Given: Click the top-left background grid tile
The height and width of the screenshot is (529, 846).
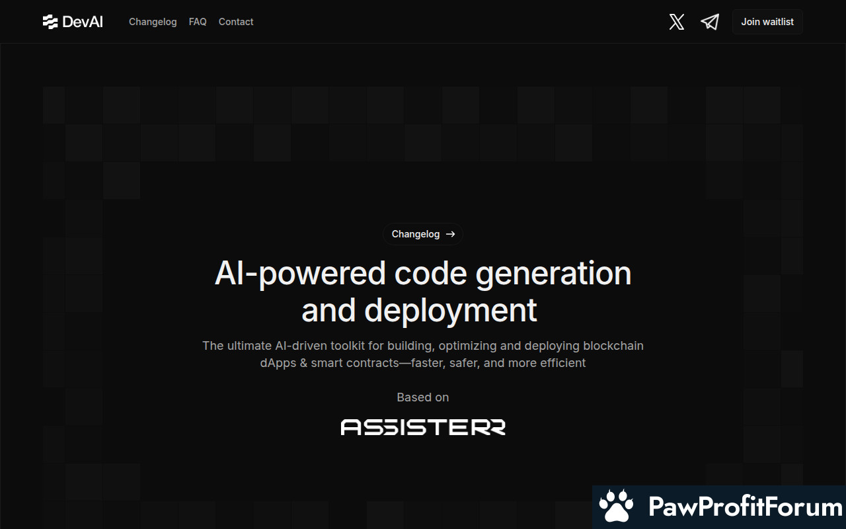Looking at the screenshot, I should tap(54, 104).
